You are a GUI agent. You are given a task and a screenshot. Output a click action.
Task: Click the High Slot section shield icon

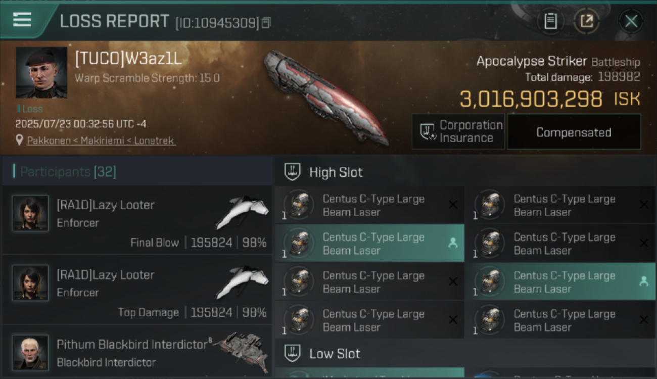pos(293,172)
